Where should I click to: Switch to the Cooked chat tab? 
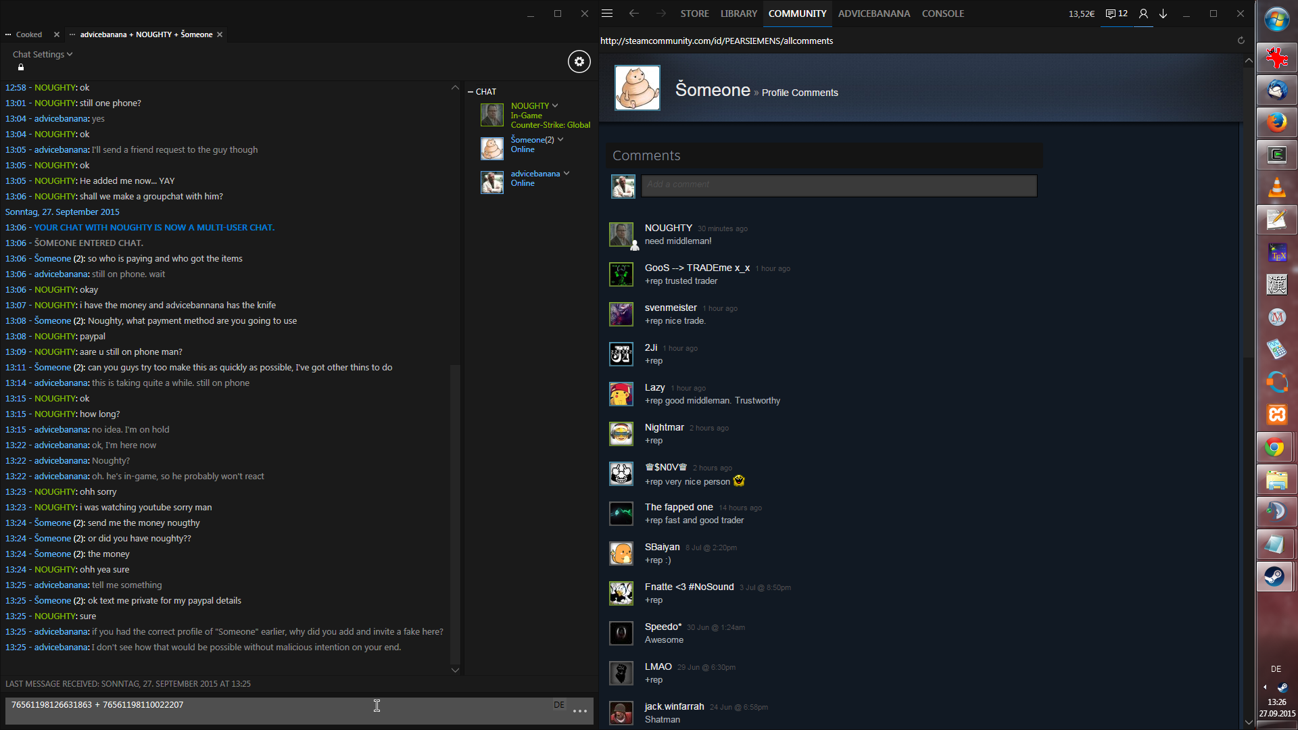coord(28,34)
